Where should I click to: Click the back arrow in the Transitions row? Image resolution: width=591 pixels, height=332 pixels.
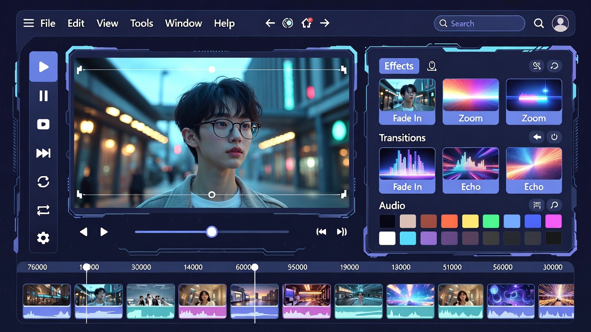537,137
